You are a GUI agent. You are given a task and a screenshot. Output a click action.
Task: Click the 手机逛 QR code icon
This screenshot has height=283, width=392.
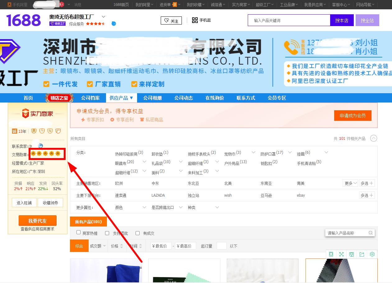195,20
